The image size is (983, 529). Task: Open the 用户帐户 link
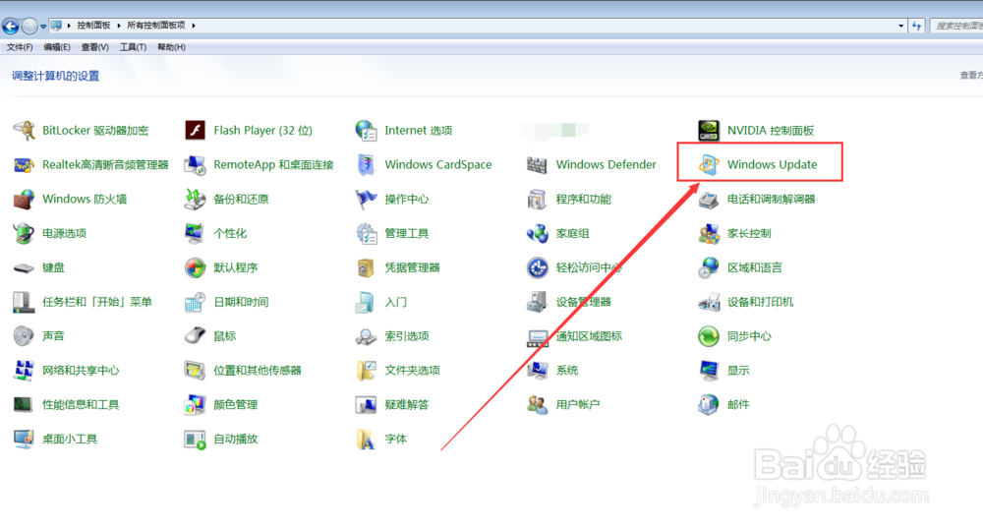pos(577,405)
